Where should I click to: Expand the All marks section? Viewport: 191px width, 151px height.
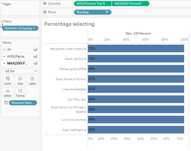pyautogui.click(x=4, y=50)
